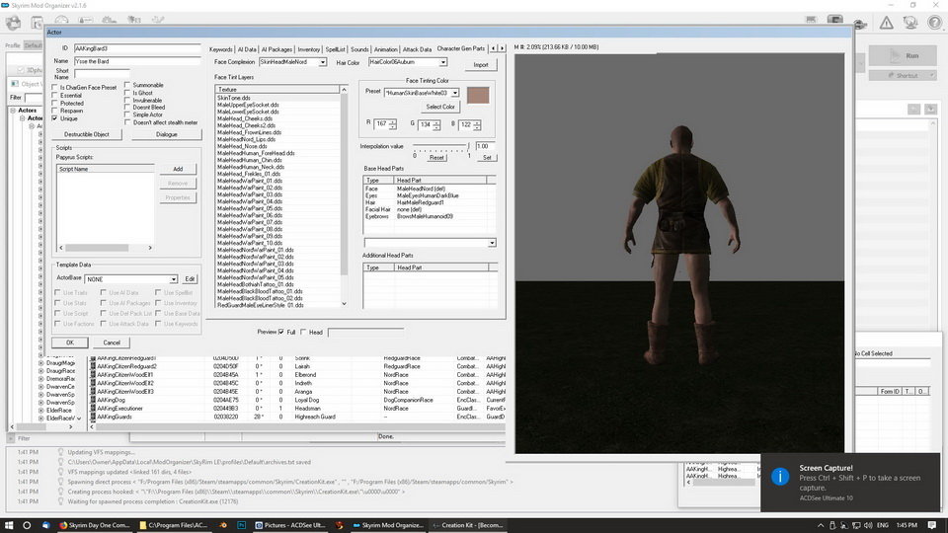Tick the Is Ghost checkbox

click(x=127, y=93)
